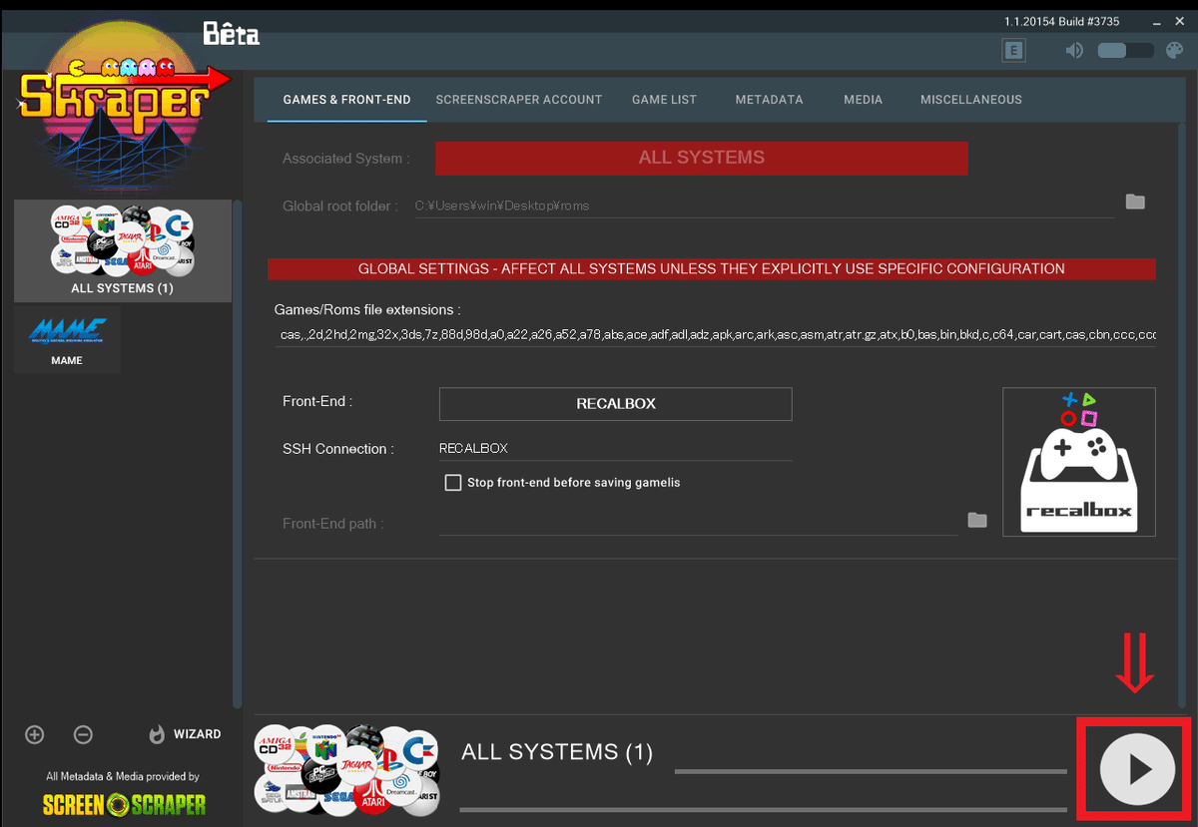Mute sound via the speaker icon
Image resolution: width=1198 pixels, height=827 pixels.
pyautogui.click(x=1074, y=50)
